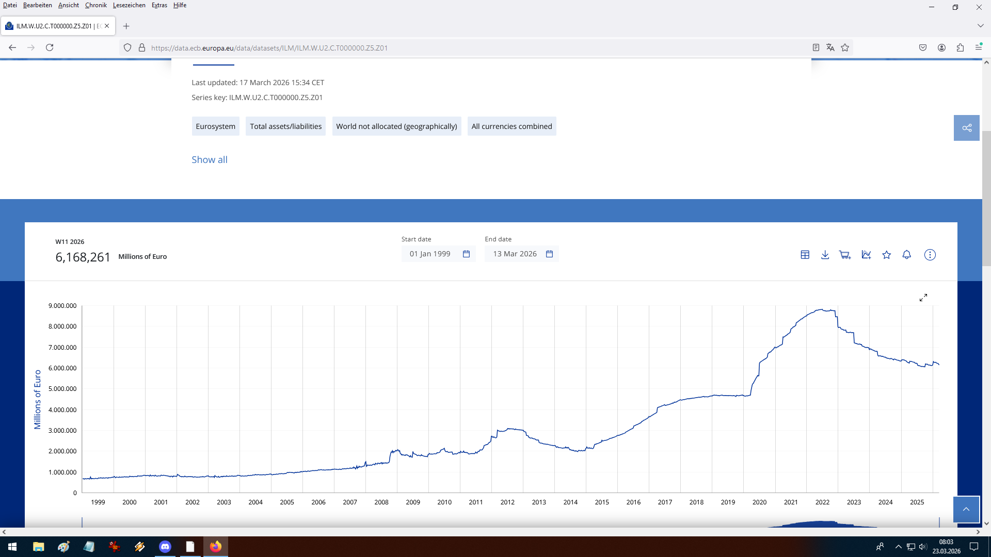Click the Show all link
Screen dimensions: 991x557
(x=210, y=160)
